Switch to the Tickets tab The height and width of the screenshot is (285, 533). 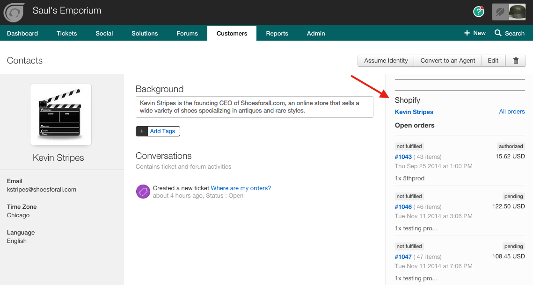pos(66,33)
